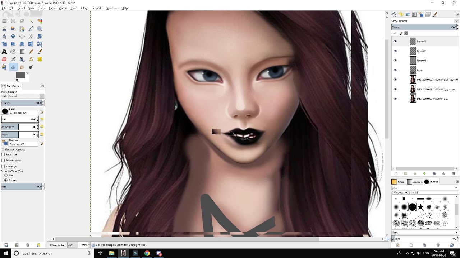Select the Rectangle Select tool
The image size is (460, 258).
4,21
